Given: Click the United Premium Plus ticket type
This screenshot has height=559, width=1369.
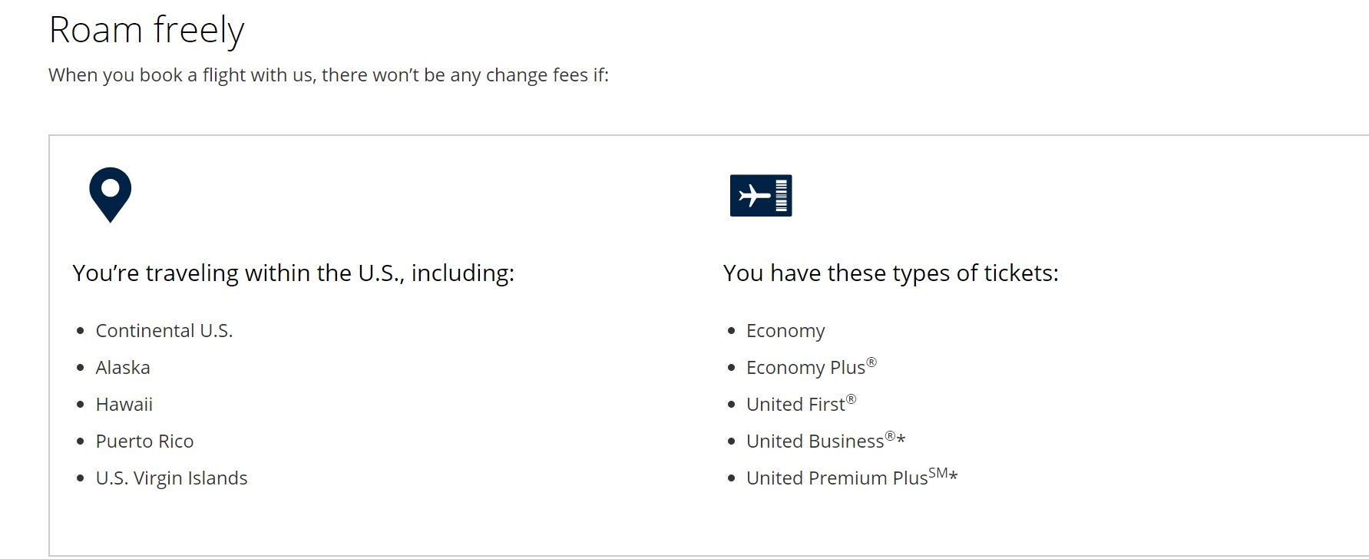Looking at the screenshot, I should pyautogui.click(x=852, y=478).
